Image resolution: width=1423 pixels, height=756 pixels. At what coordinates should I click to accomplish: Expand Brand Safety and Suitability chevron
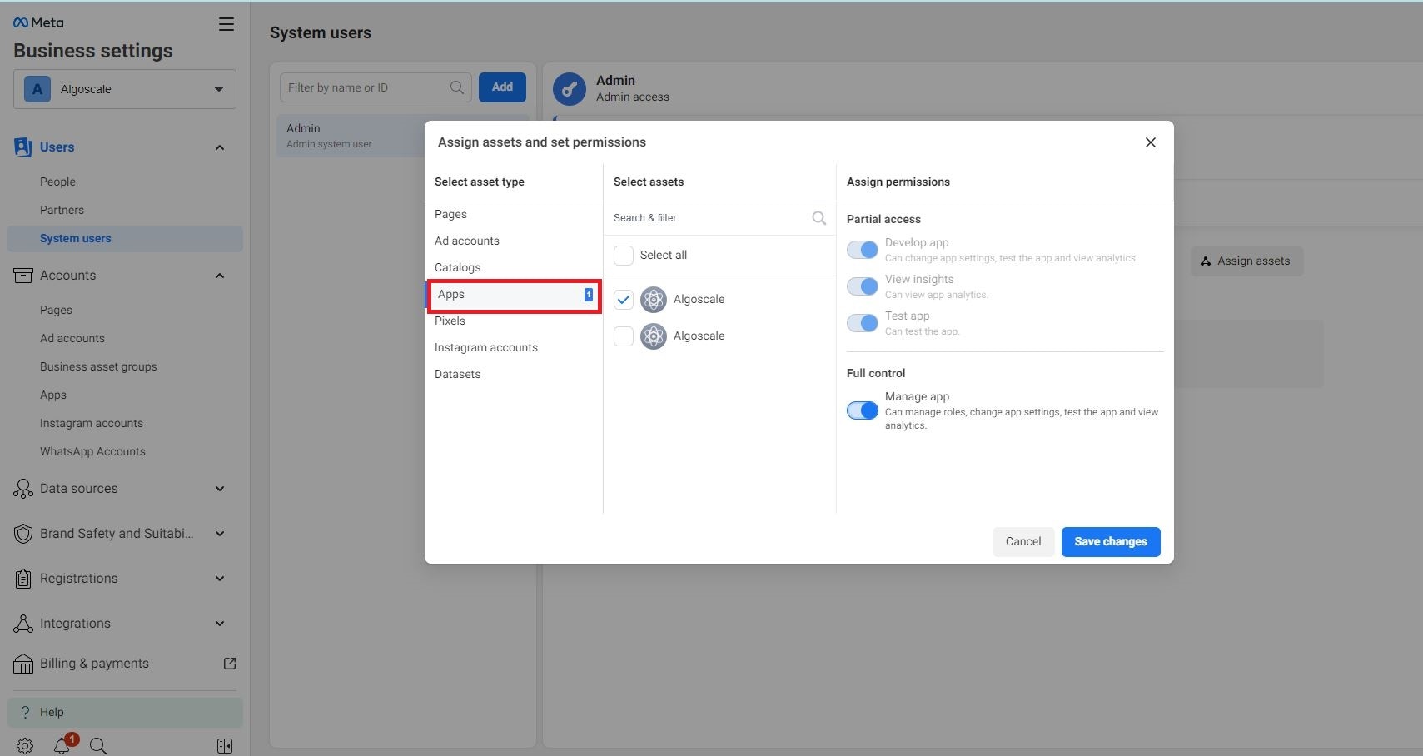tap(220, 534)
